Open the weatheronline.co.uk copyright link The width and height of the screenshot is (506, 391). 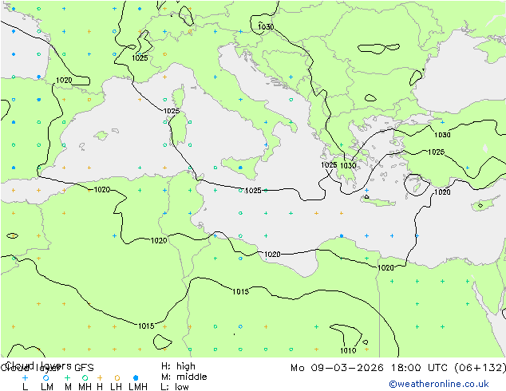pos(438,384)
